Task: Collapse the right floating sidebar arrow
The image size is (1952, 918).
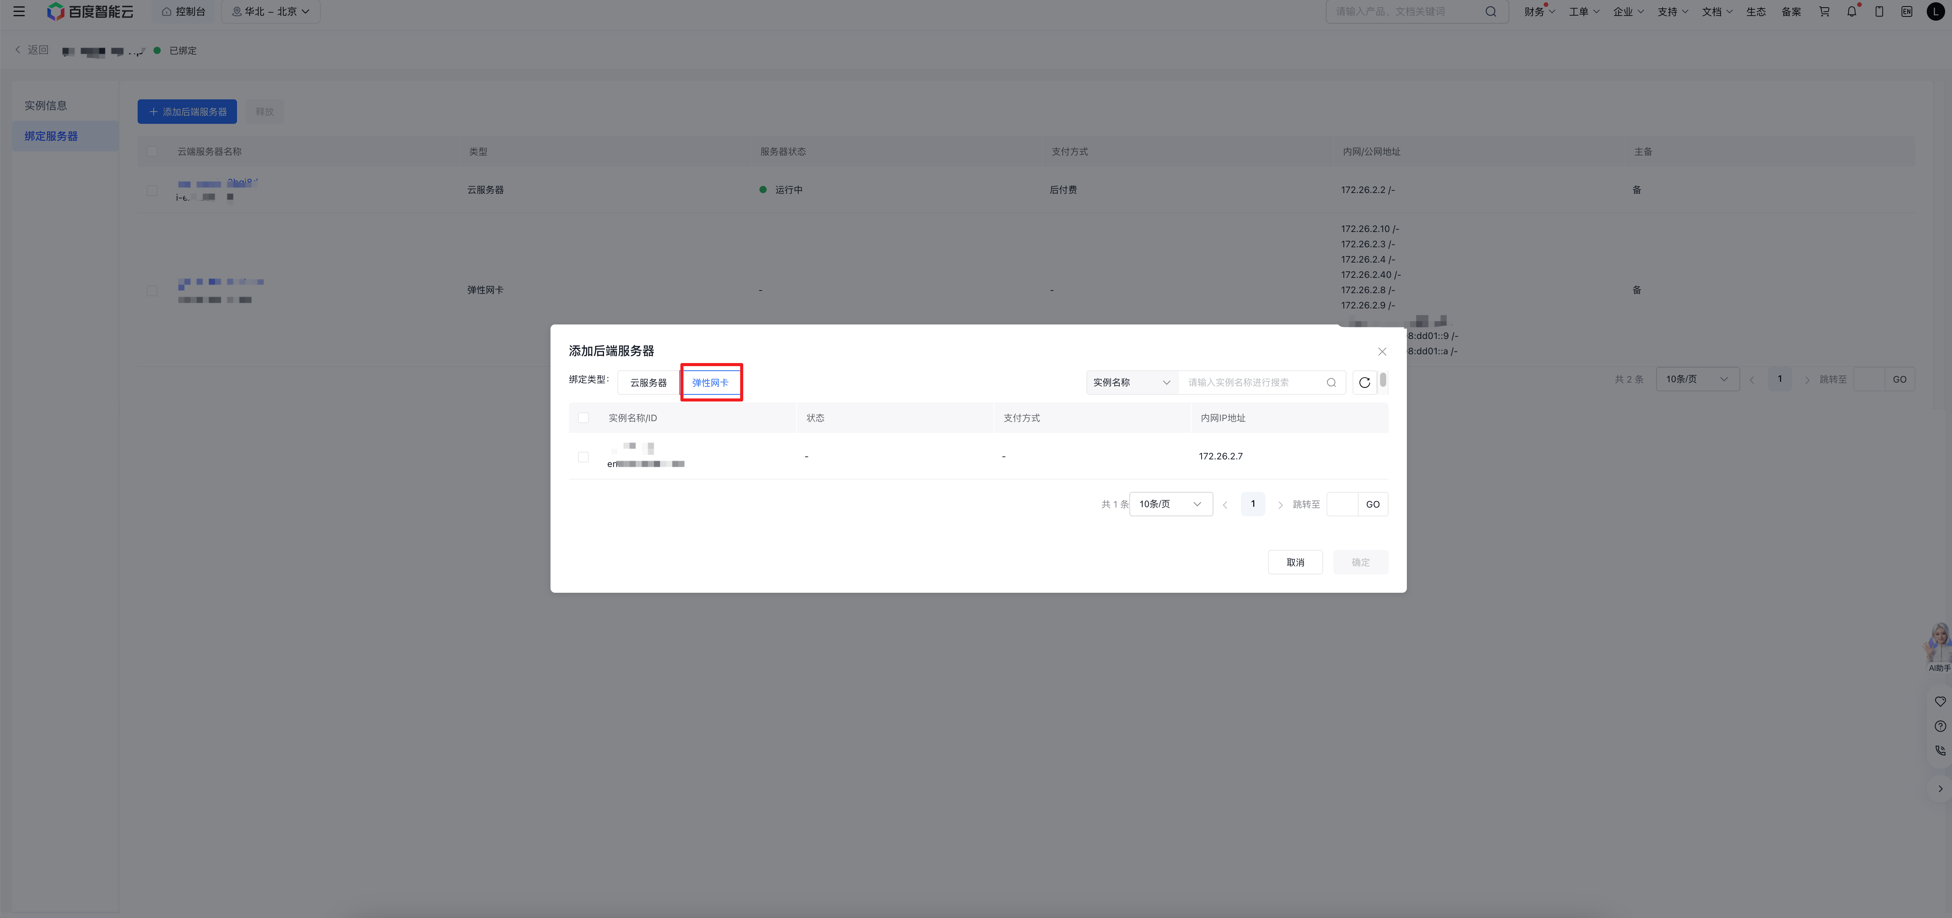Action: pyautogui.click(x=1940, y=788)
